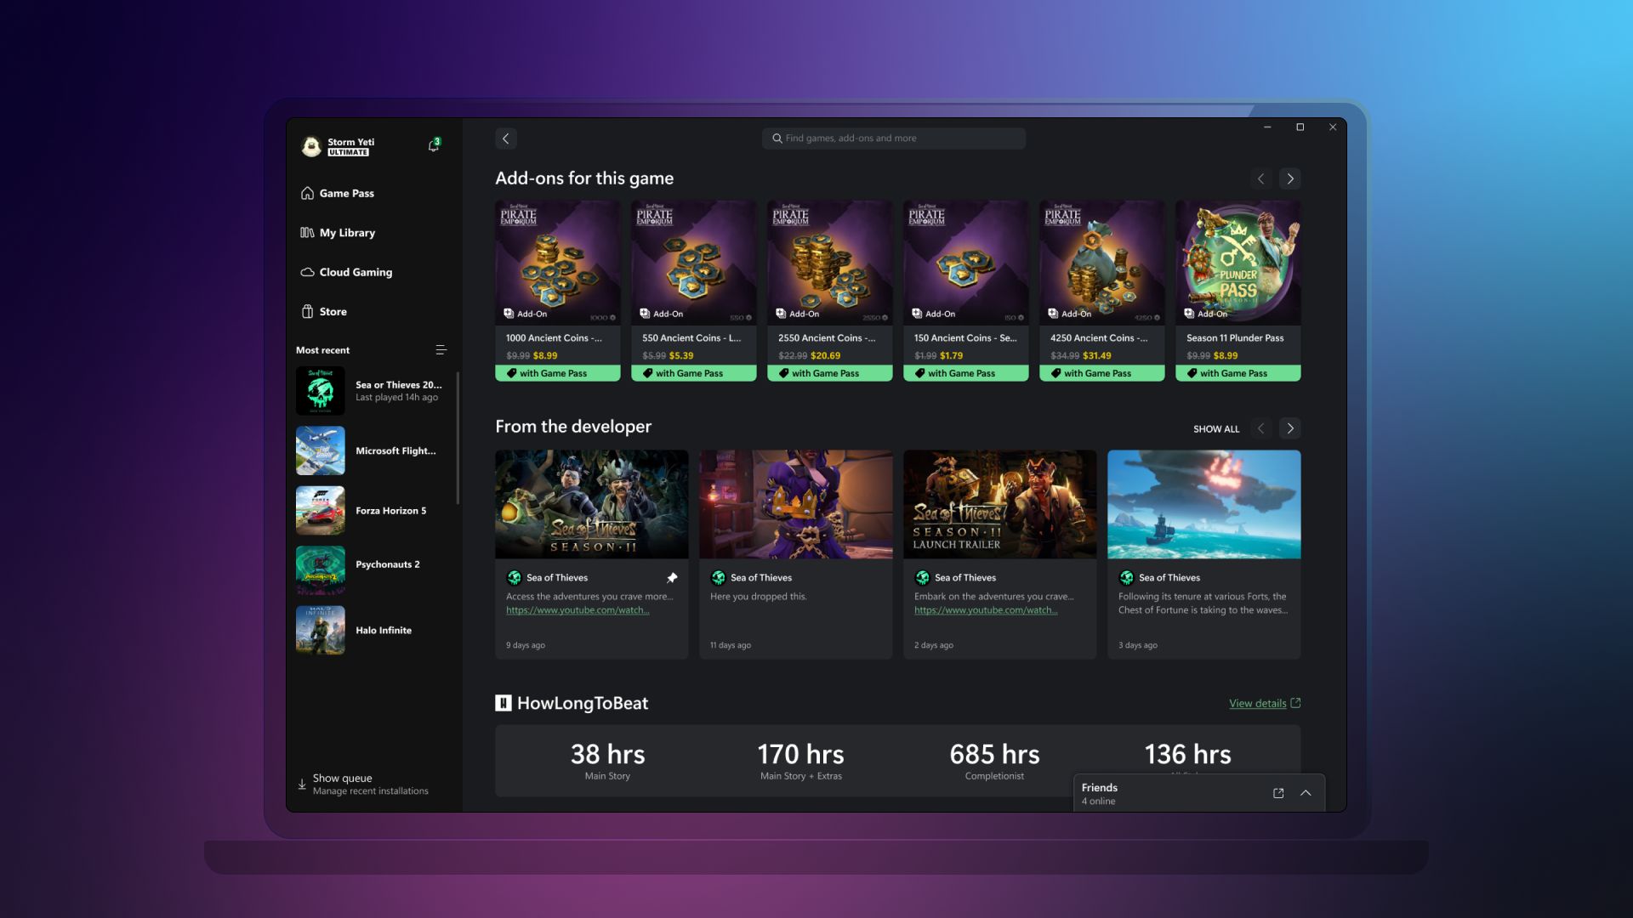Click the Game Pass tag on Season 11 Plunder Pass
Viewport: 1633px width, 918px height.
tap(1238, 373)
